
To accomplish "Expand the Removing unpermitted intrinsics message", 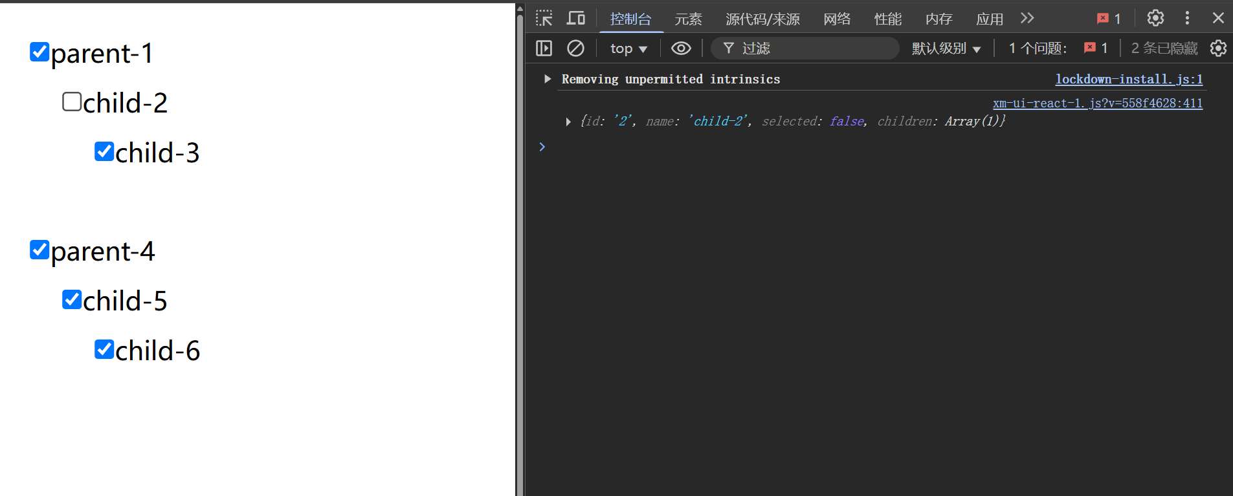I will (x=548, y=79).
